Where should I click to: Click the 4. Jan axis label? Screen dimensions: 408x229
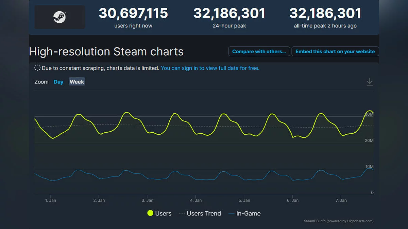pos(196,201)
